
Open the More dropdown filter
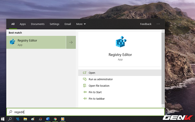click(81, 24)
